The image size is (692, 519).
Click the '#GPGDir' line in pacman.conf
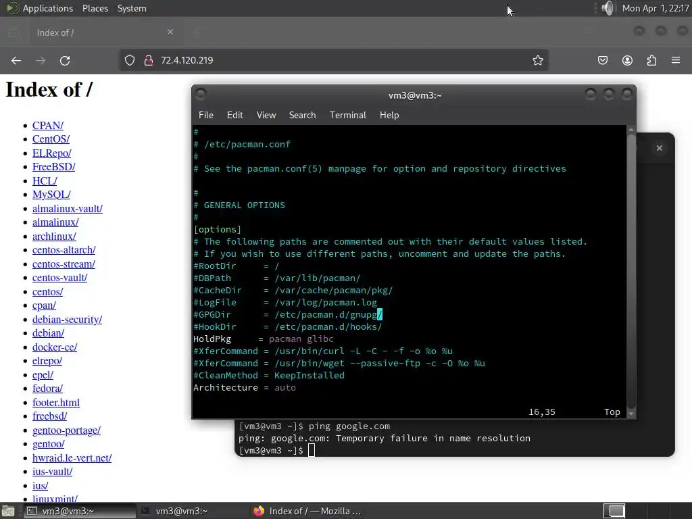pos(288,315)
